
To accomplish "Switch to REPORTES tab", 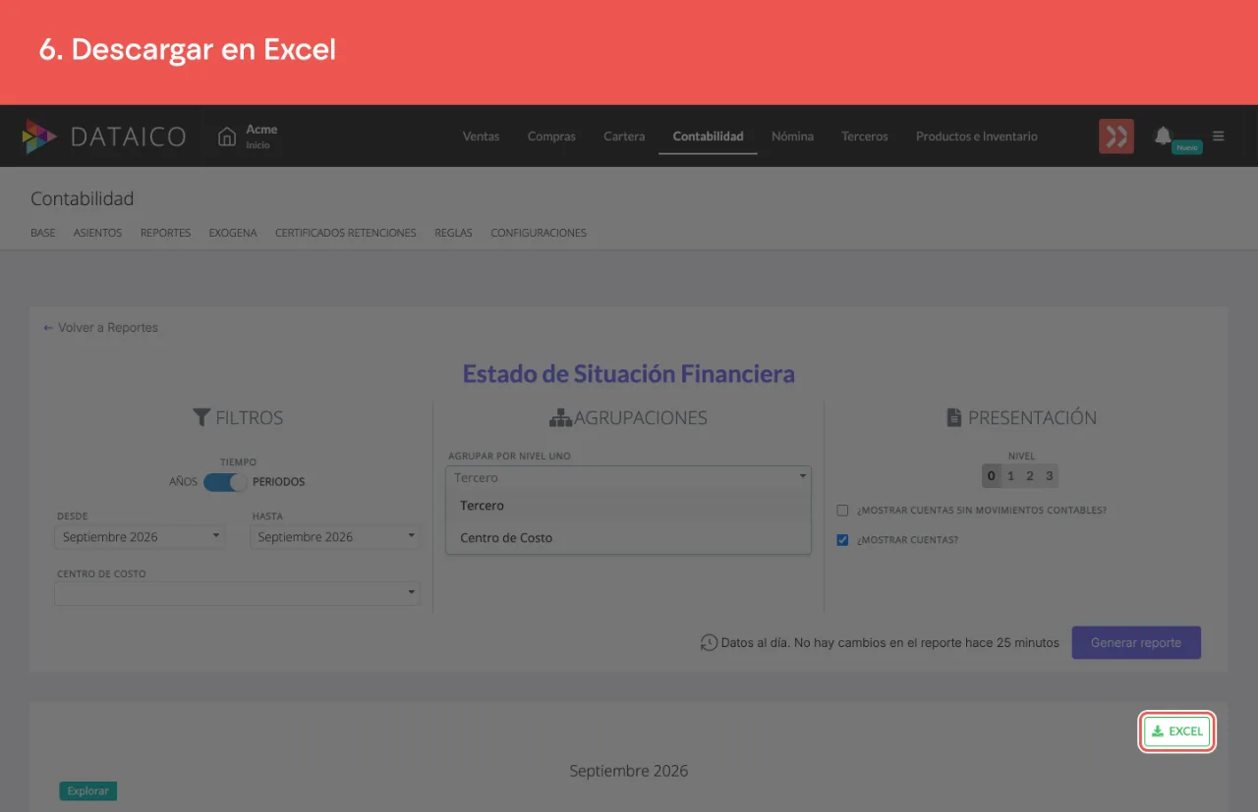I will pos(165,234).
